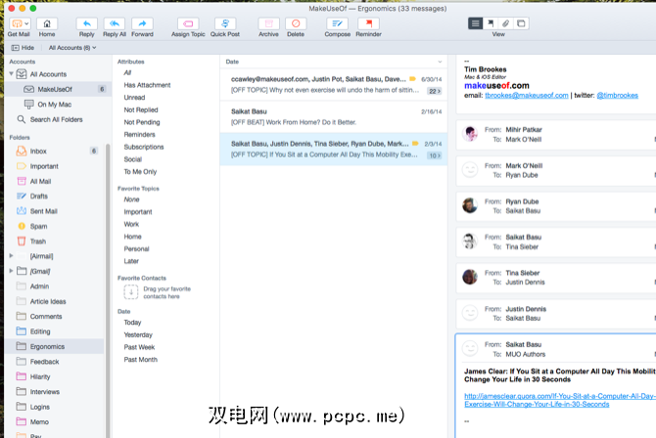This screenshot has width=656, height=438.
Task: Expand the 22-message thread count
Action: point(435,91)
